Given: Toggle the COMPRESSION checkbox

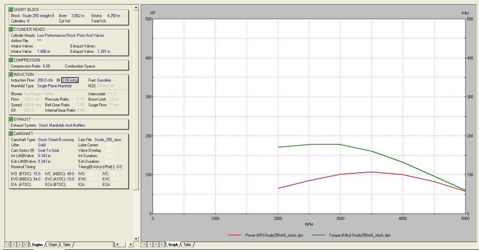Looking at the screenshot, I should click(11, 60).
